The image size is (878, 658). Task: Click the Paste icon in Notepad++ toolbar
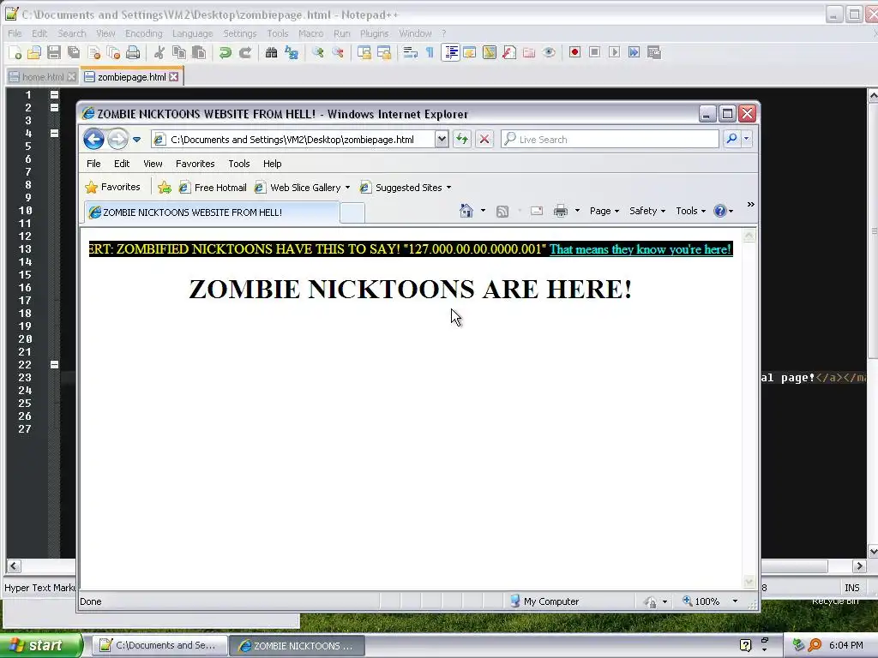[x=199, y=52]
